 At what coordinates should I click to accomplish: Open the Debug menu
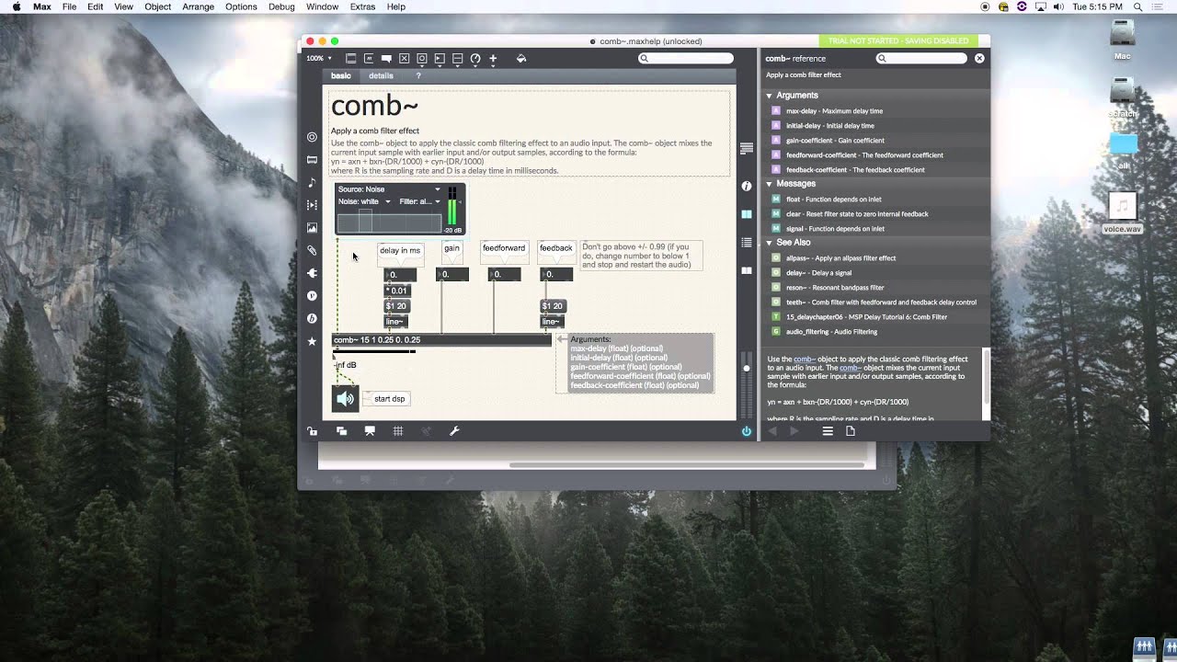281,6
